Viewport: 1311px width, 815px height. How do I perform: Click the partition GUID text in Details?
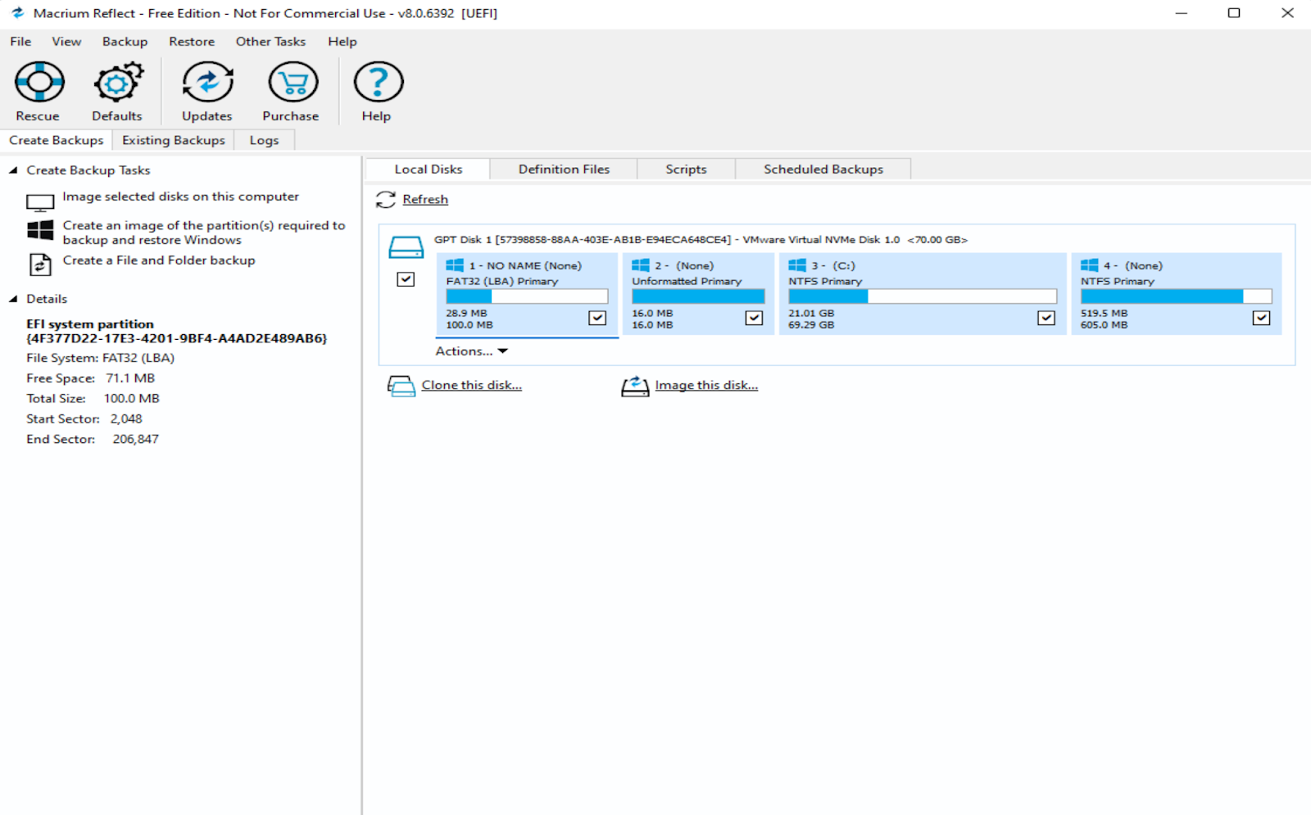click(177, 338)
